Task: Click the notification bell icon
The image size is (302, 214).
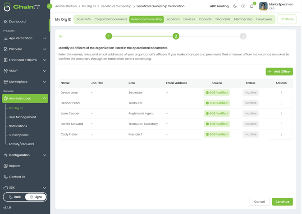Action: tap(252, 6)
